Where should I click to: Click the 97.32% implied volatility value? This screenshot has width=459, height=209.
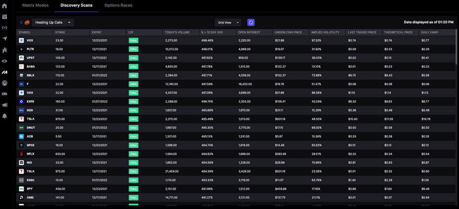pyautogui.click(x=316, y=40)
